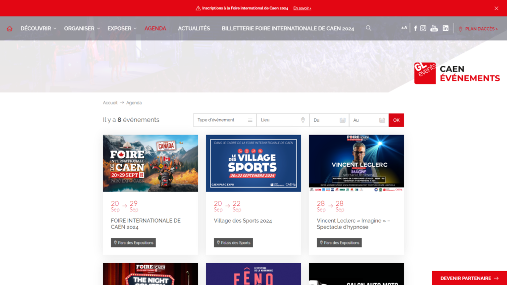507x285 pixels.
Task: Follow the En savoir + link
Action: pyautogui.click(x=303, y=8)
